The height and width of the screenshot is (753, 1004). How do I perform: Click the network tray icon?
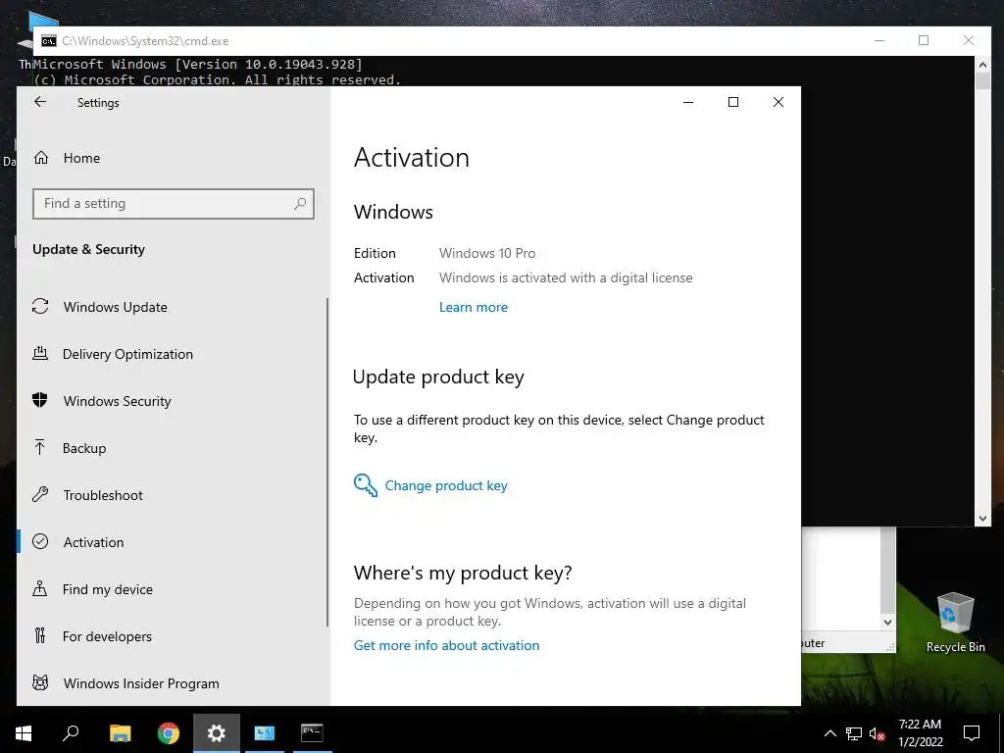click(854, 733)
